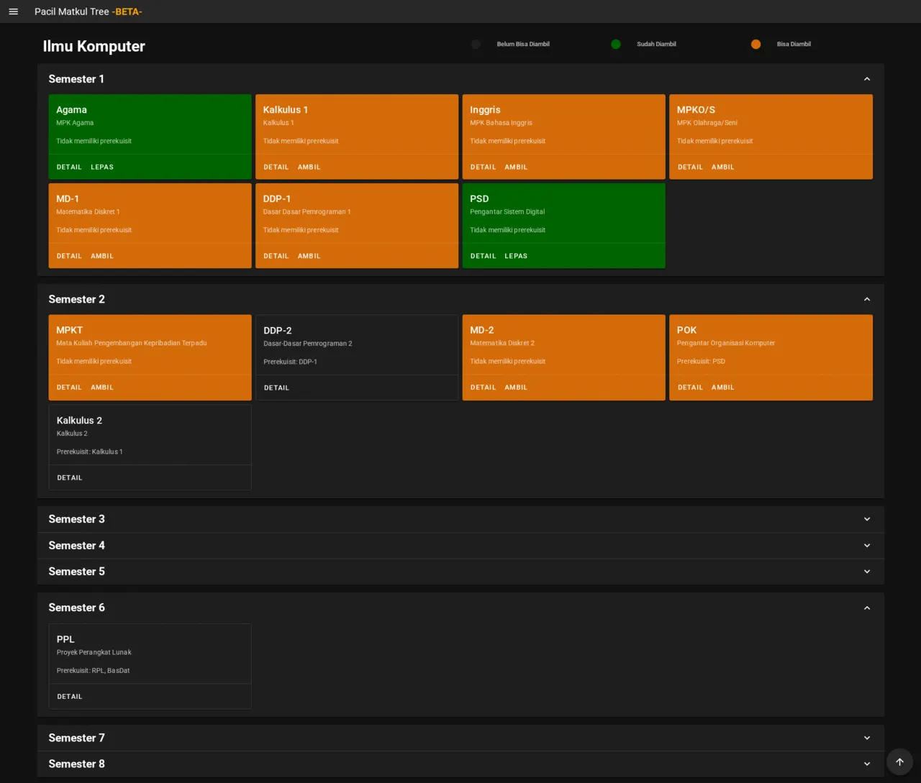Screen dimensions: 921x783
Task: Click the 'Prerekuisit: Kalkulus 1' text
Action: tap(90, 452)
